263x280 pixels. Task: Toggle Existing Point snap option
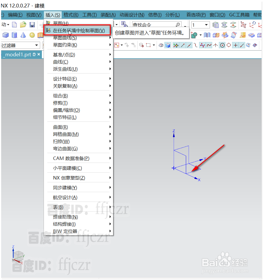[x=235, y=45]
